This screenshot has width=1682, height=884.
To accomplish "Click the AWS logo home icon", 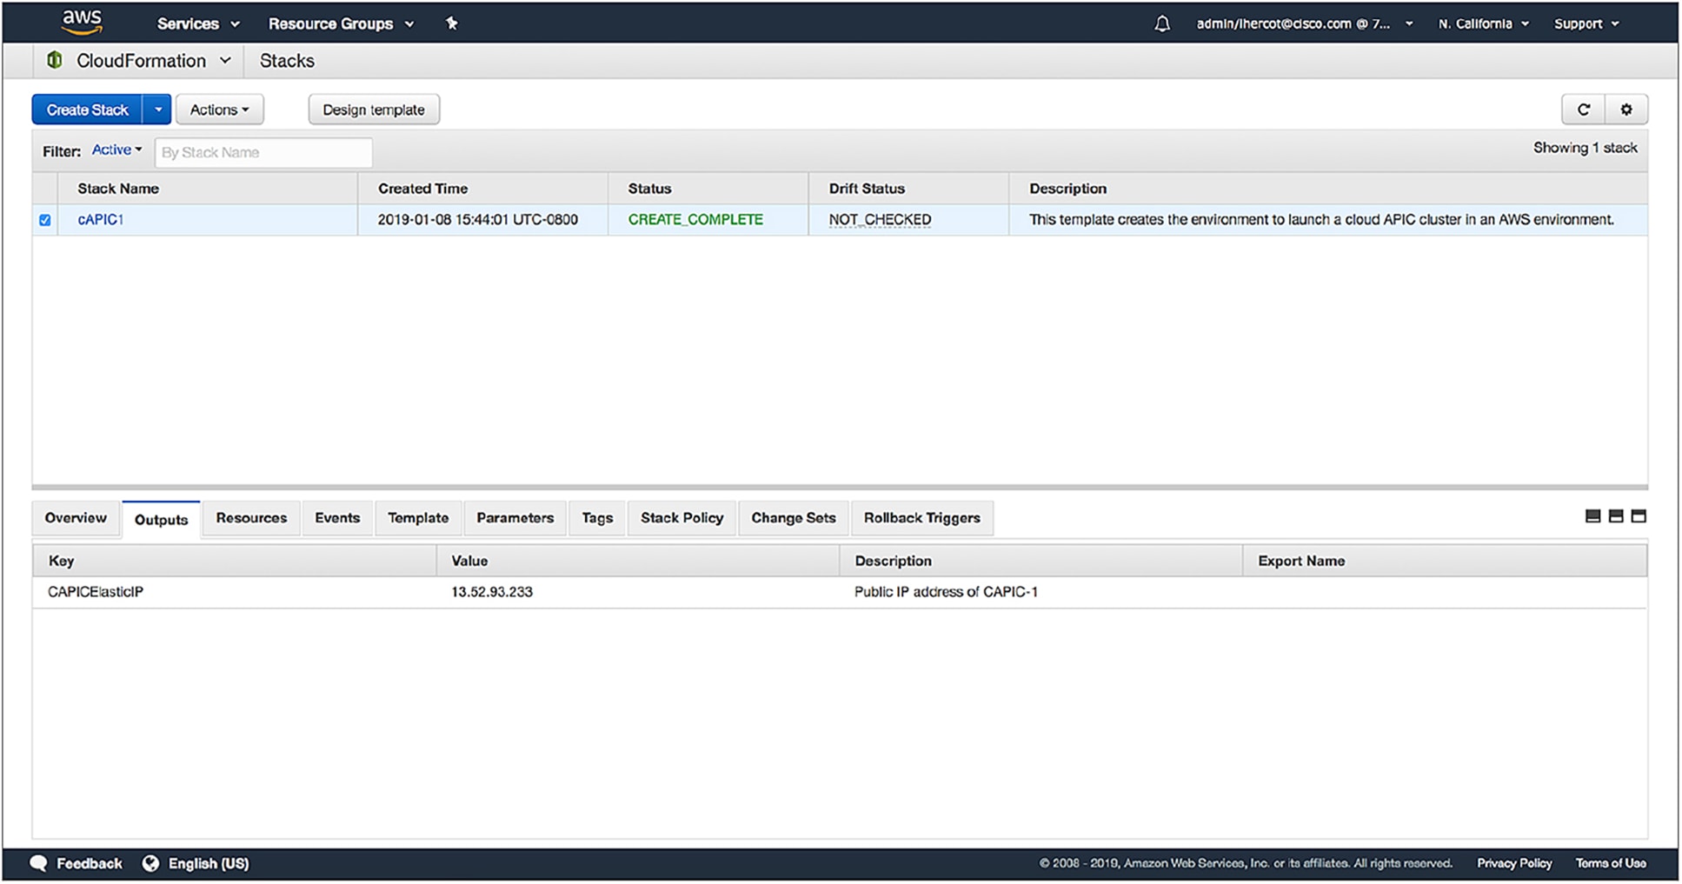I will click(x=82, y=22).
